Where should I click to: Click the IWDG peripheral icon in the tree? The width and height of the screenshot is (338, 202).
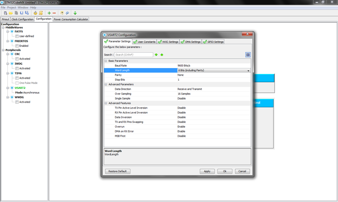tap(12, 64)
